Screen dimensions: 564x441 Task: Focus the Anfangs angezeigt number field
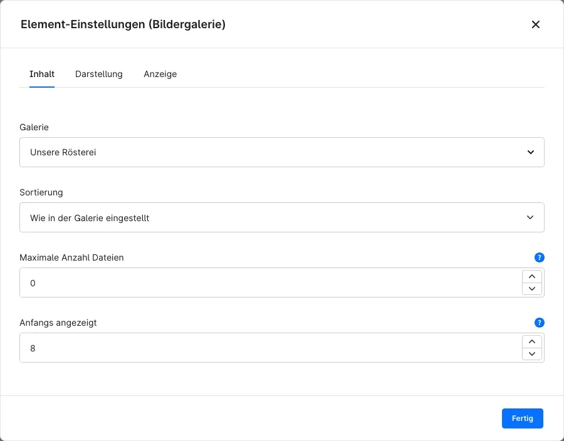tap(271, 348)
